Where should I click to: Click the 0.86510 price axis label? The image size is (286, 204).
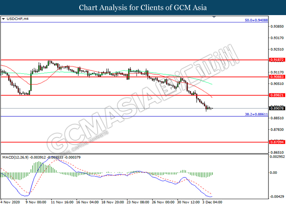point(277,153)
